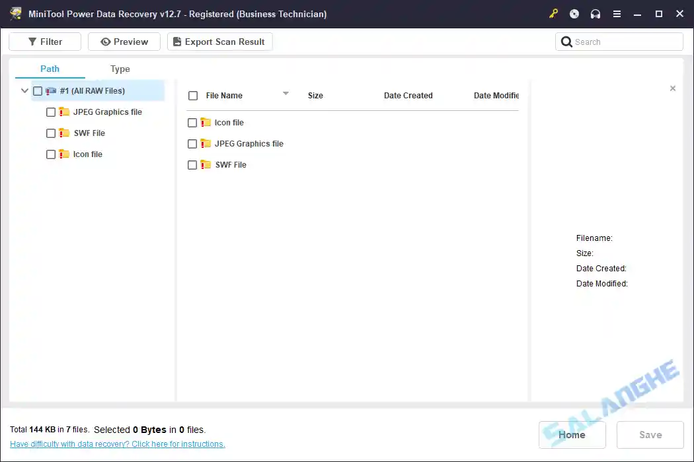Open the data recovery instructions link
The image size is (694, 462).
[117, 444]
